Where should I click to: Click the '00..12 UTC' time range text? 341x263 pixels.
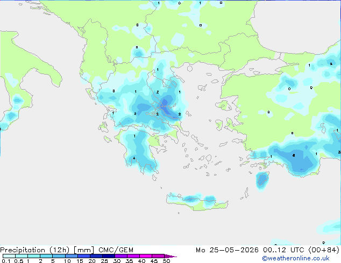coord(283,250)
